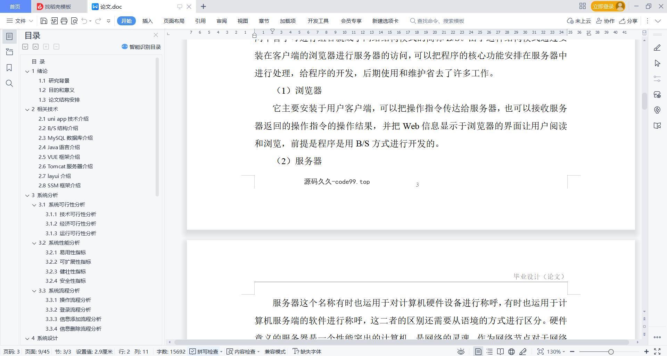Screen dimensions: 667x356
Task: Open quick access toolbar dropdown arrow
Action: point(108,21)
